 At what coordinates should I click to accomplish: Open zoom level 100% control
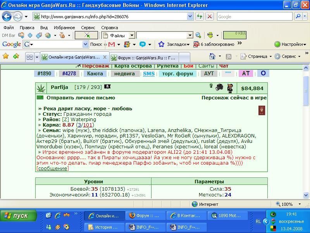(288, 204)
